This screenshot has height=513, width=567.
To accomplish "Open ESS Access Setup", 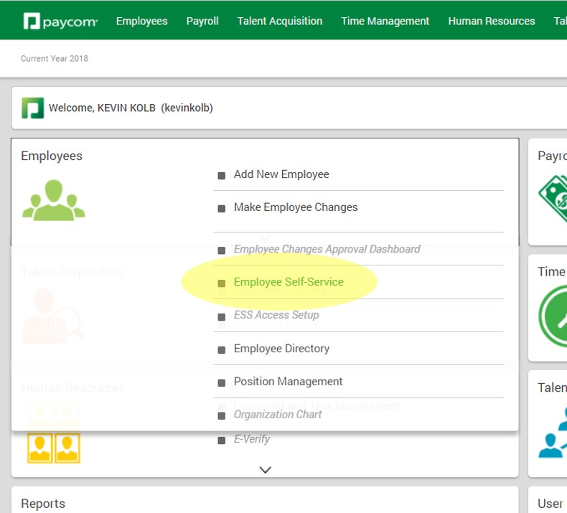I will click(276, 315).
